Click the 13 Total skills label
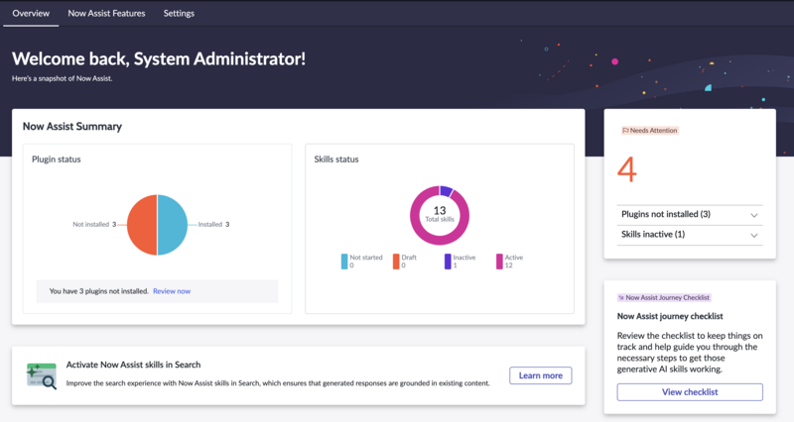 pyautogui.click(x=440, y=214)
